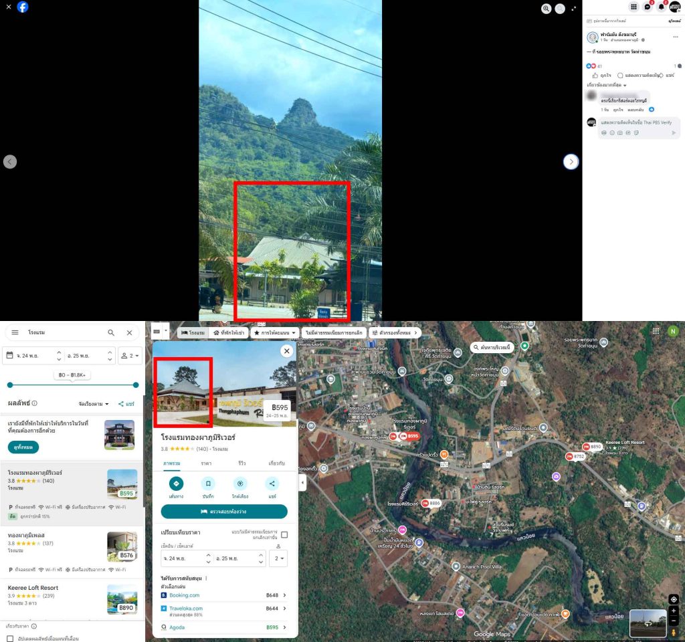Screen dimensions: 685x642
Task: Click the share (แชร์) icon in hotel panel
Action: tap(272, 484)
